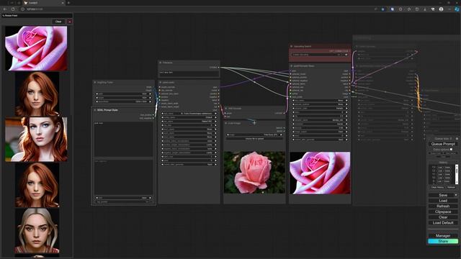Open the checkpoint name combo in the loader node
Screen dimensions: 461x259
coord(189,114)
